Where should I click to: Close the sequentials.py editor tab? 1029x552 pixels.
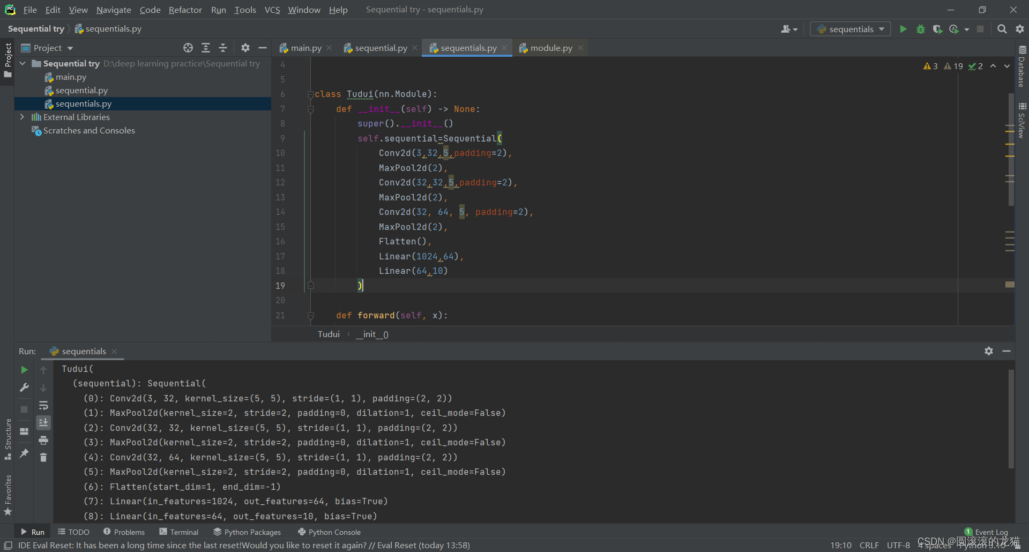click(504, 48)
